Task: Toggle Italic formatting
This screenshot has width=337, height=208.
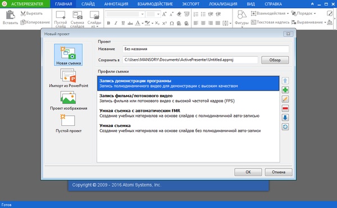Action: [x=116, y=23]
